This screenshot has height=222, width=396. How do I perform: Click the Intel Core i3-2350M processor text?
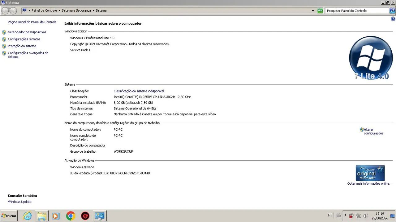(x=152, y=97)
